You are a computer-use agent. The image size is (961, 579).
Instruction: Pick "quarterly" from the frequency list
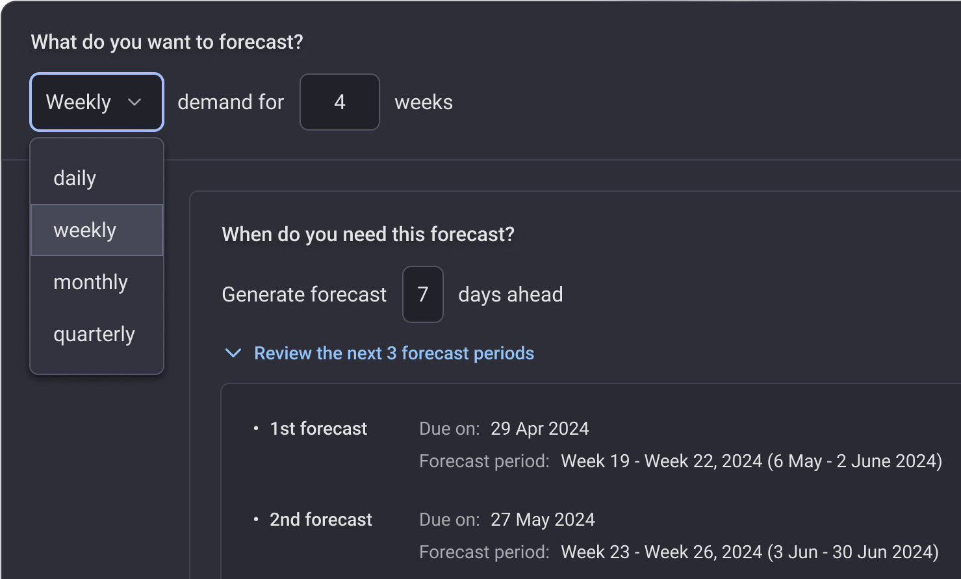coord(94,334)
